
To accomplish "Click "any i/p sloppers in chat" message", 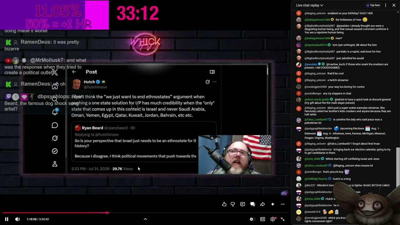I will coord(337,93).
